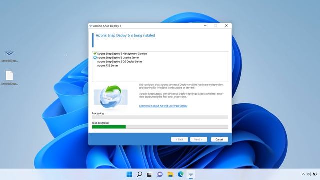Screen dimensions: 320x180
Task: Open Windows Start menu
Action: pos(129,174)
